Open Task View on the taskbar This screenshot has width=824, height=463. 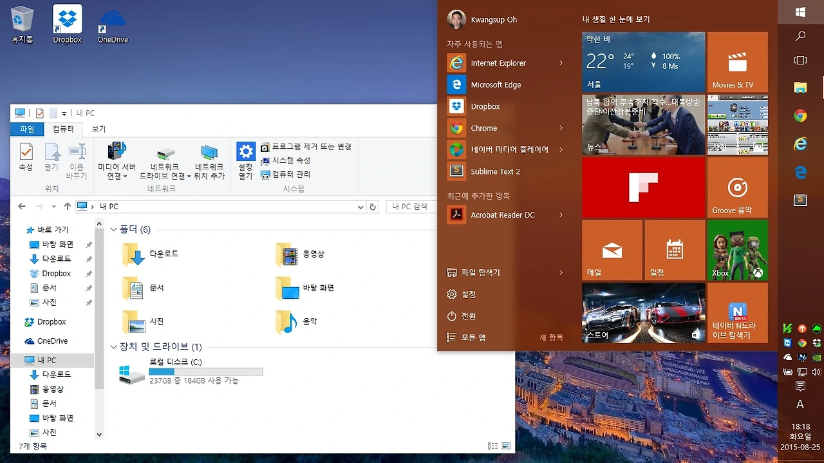[x=800, y=61]
